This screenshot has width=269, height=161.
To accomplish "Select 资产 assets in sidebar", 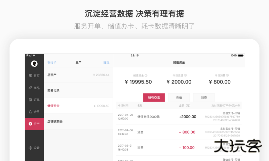I will point(34,124).
